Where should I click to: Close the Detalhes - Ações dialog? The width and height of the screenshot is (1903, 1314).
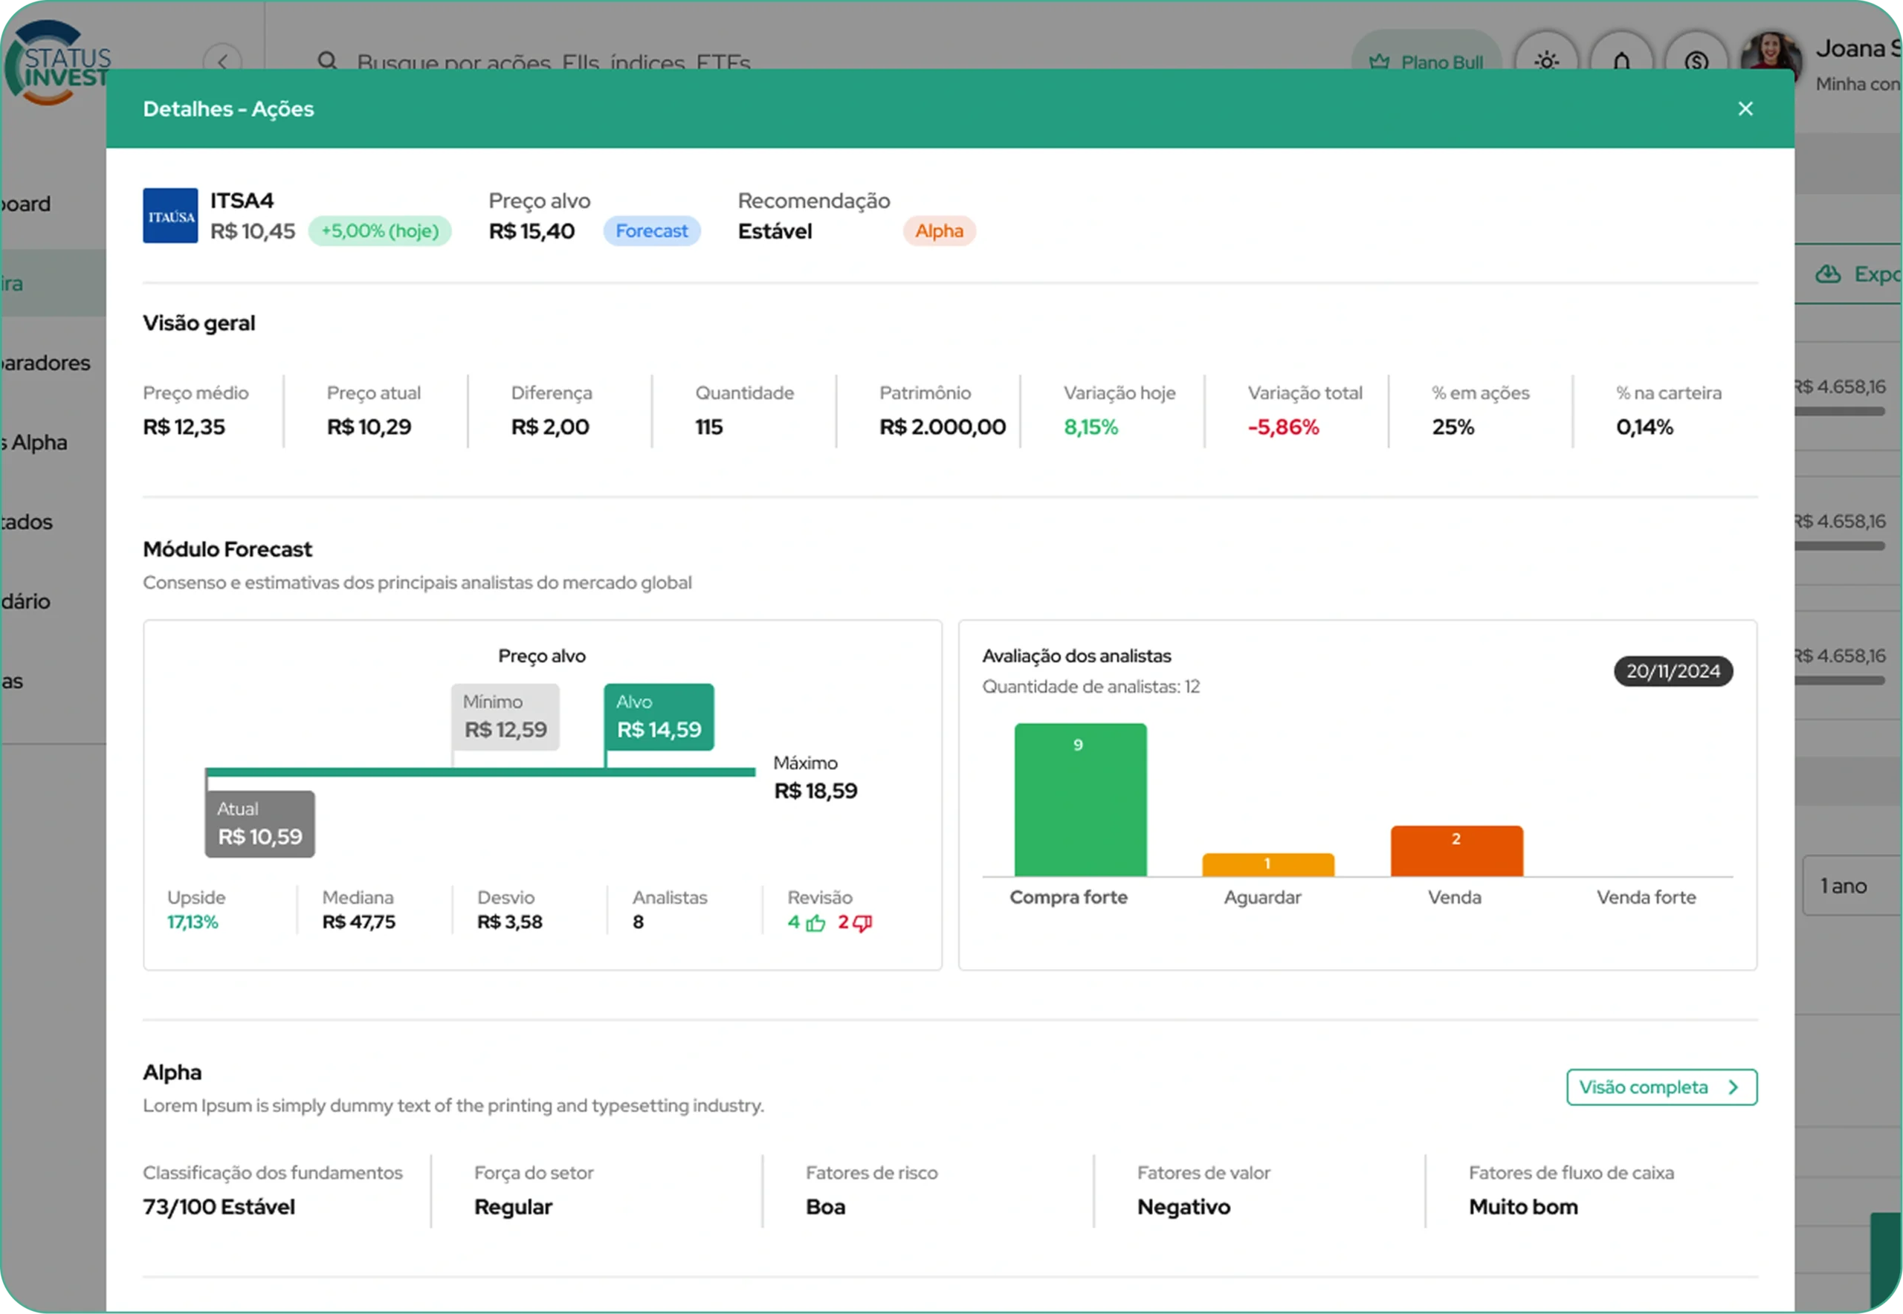click(x=1745, y=109)
